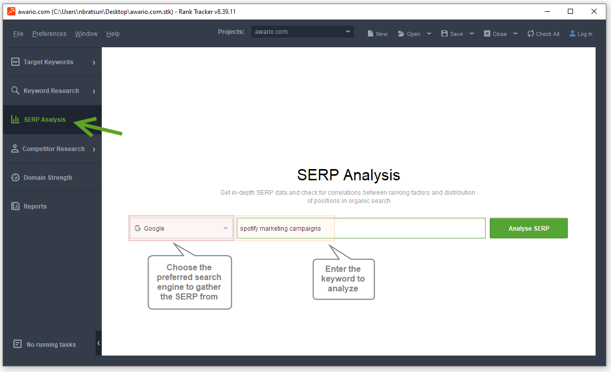Click the Check All refresh icon
This screenshot has width=611, height=372.
(531, 33)
